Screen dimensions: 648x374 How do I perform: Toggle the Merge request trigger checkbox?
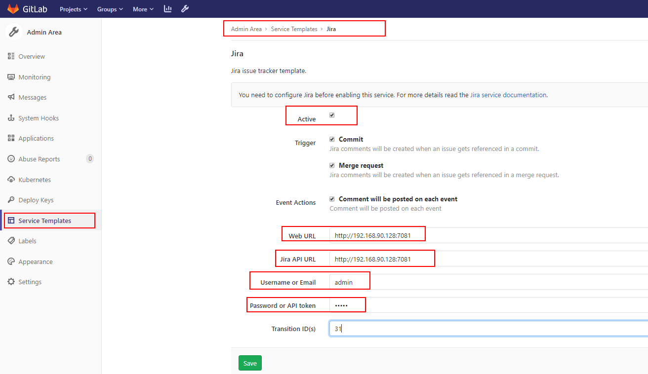[332, 165]
